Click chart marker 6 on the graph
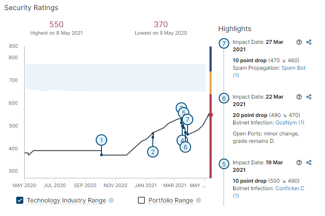 185,147
